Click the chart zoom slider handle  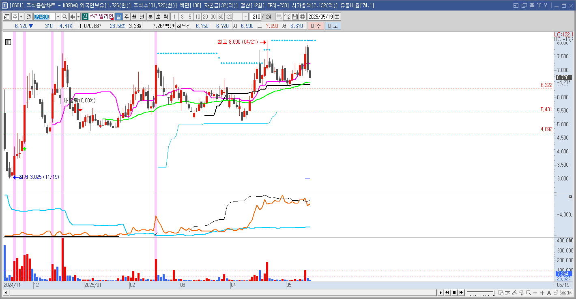[x=494, y=293]
